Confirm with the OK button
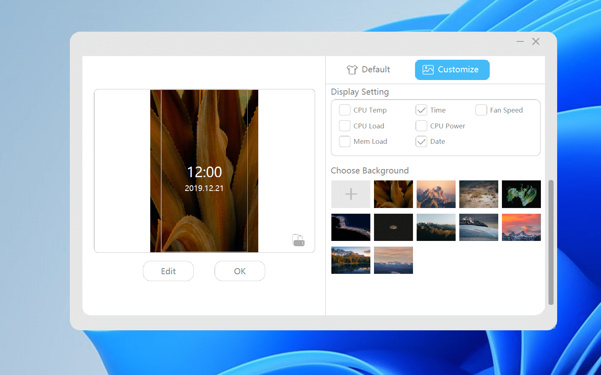Screen dimensions: 601x375 click(240, 271)
